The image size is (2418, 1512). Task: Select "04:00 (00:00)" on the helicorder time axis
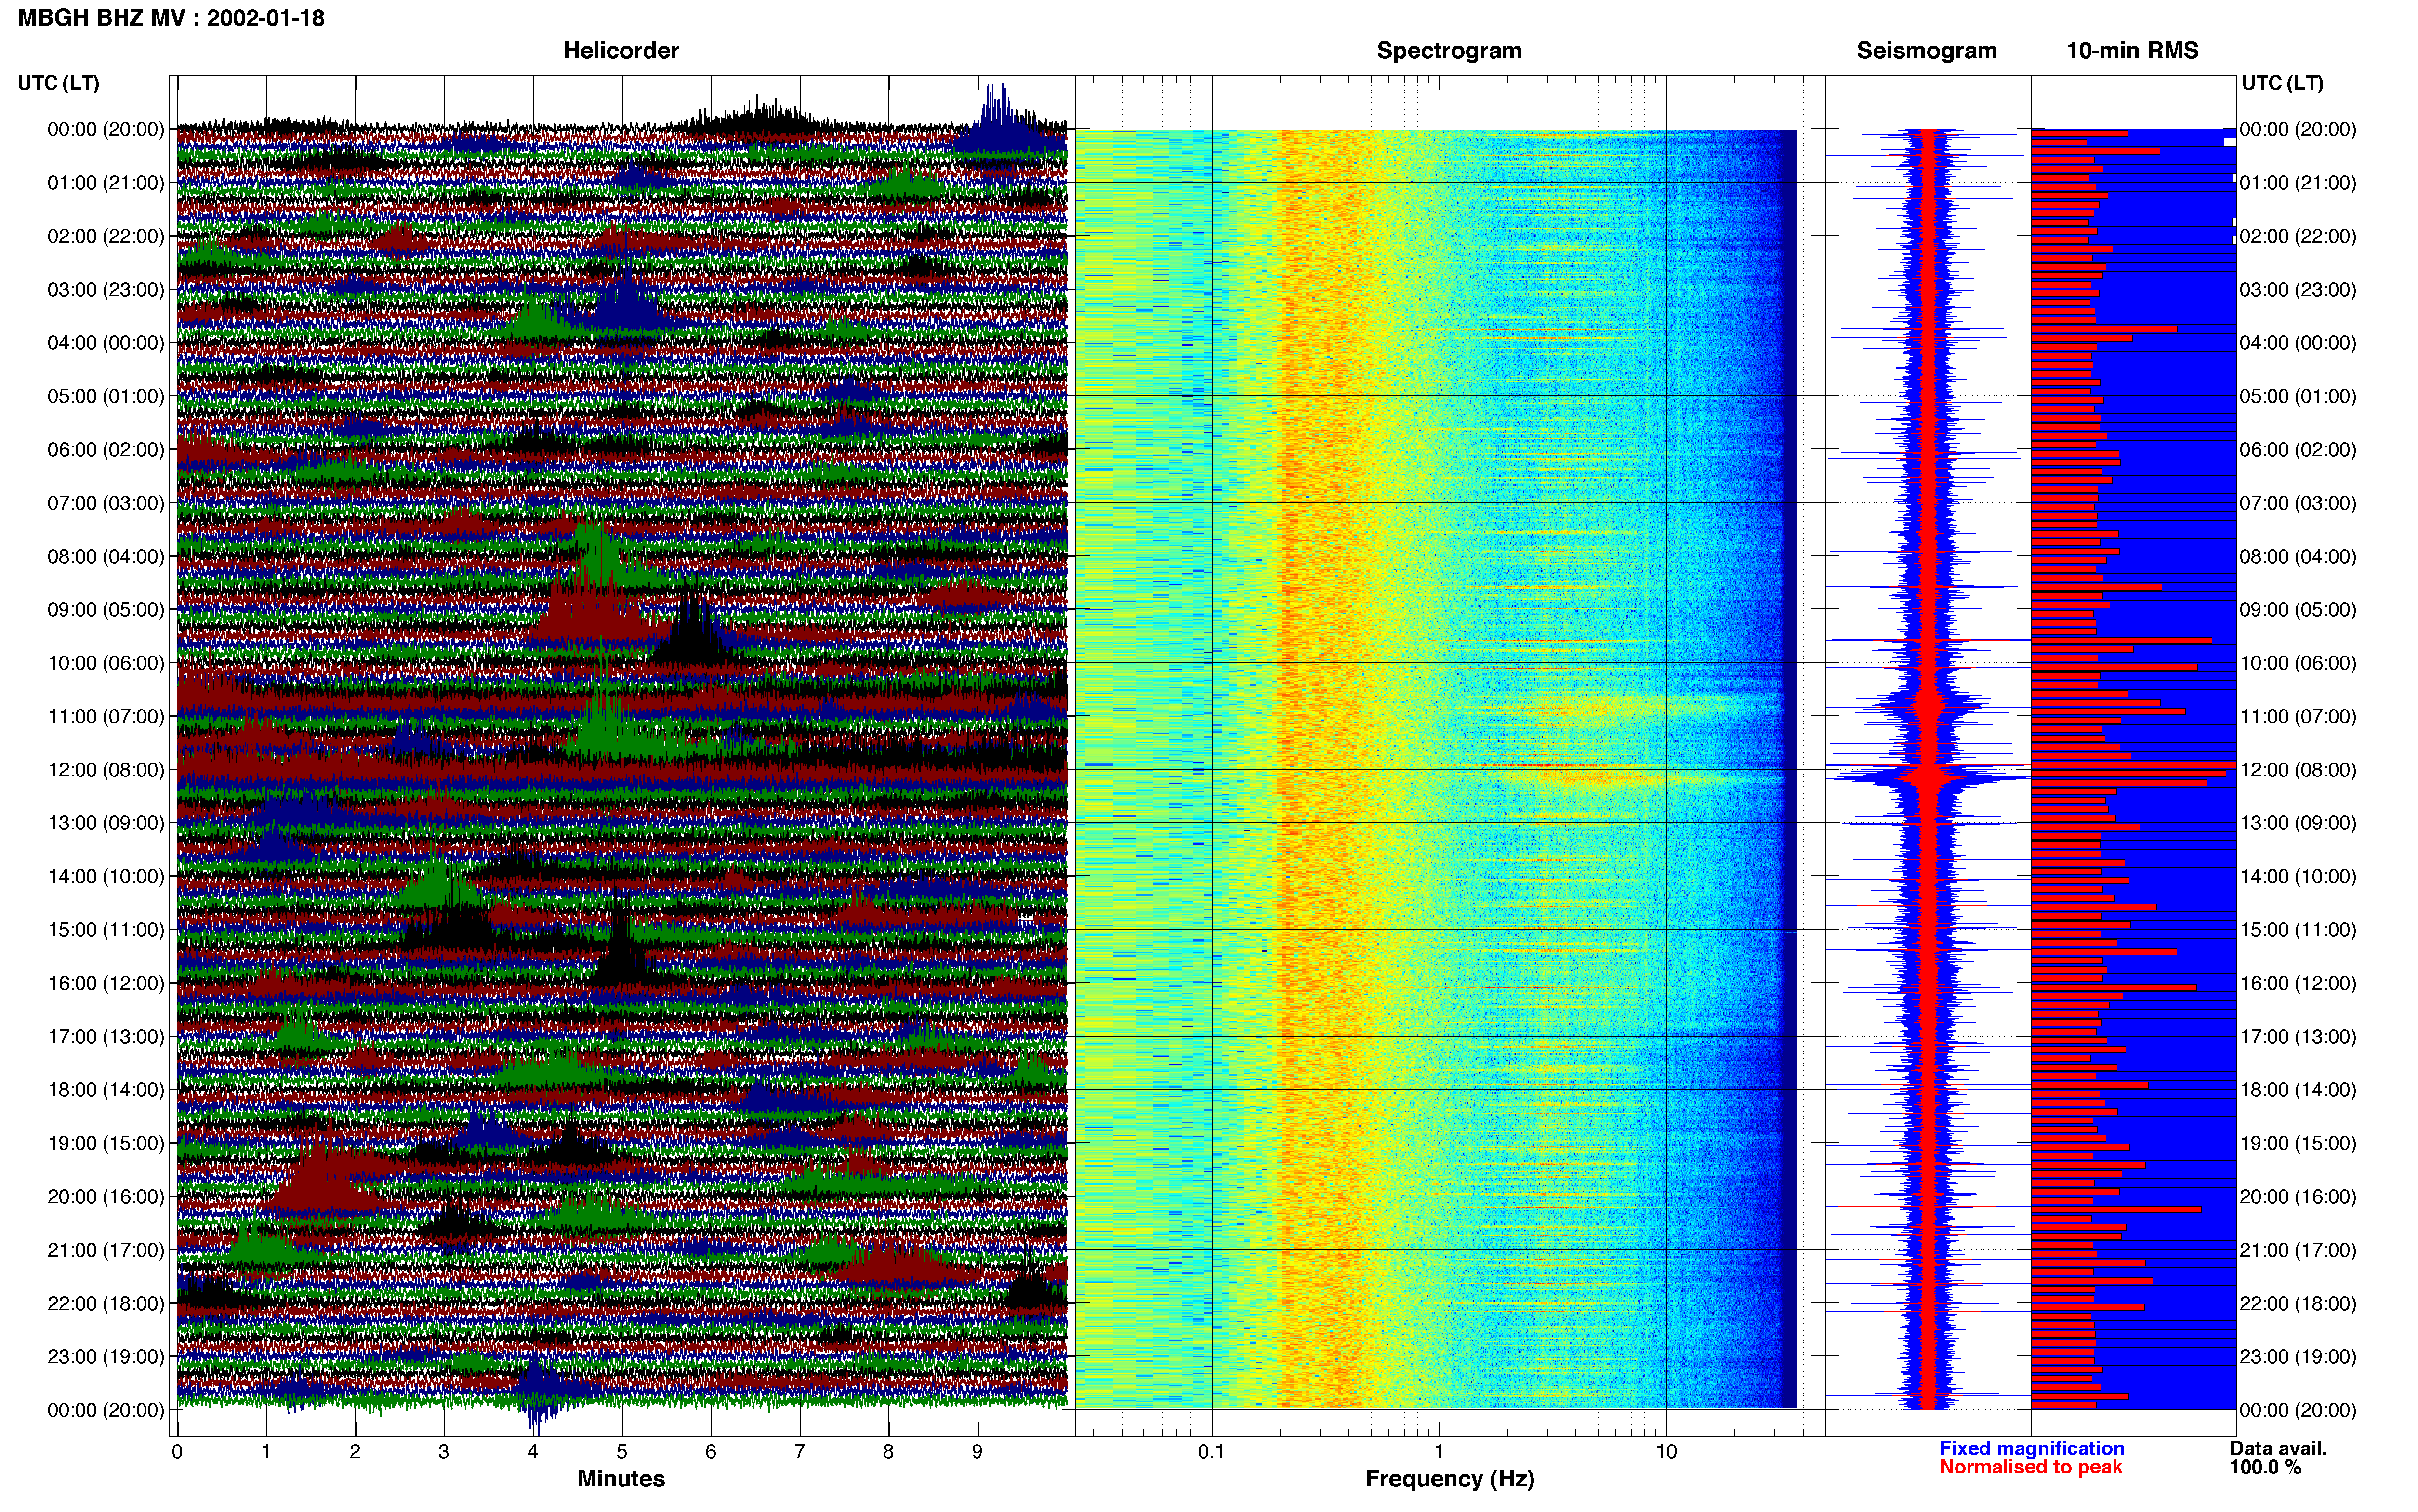click(106, 343)
